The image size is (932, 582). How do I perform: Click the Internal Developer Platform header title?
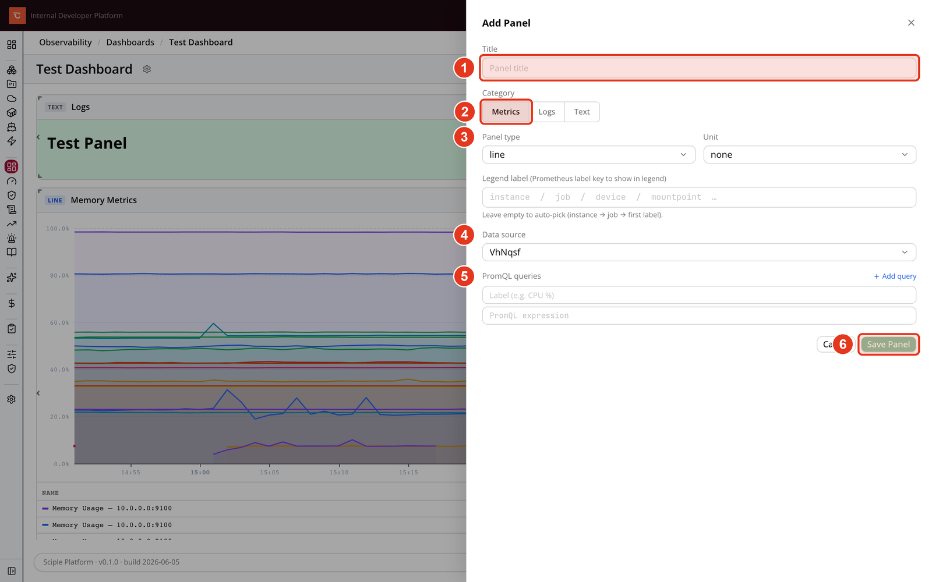pyautogui.click(x=76, y=16)
